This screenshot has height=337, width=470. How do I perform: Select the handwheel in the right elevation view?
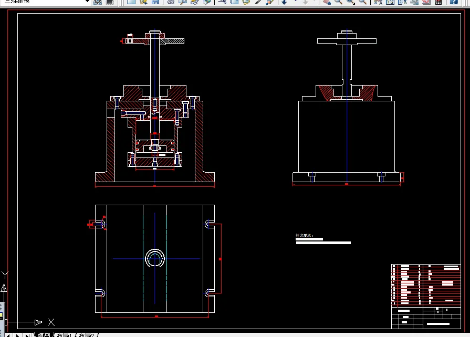tap(347, 40)
